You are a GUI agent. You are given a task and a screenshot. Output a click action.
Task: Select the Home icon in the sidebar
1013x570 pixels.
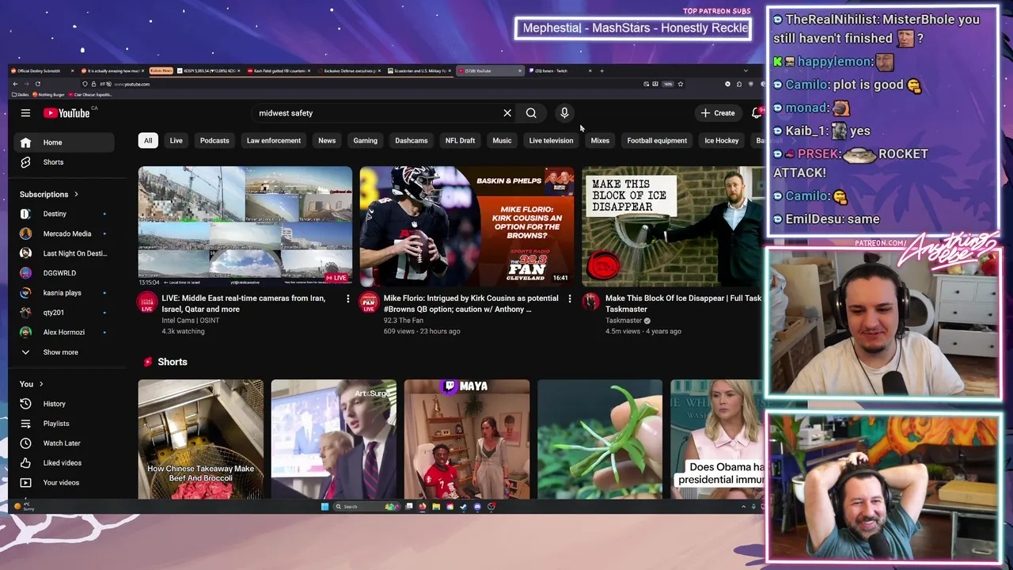tap(25, 142)
